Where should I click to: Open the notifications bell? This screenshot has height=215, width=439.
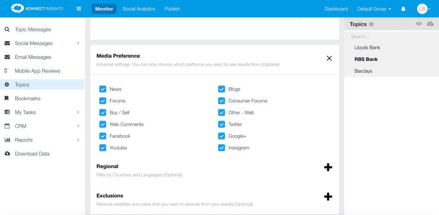pos(403,9)
